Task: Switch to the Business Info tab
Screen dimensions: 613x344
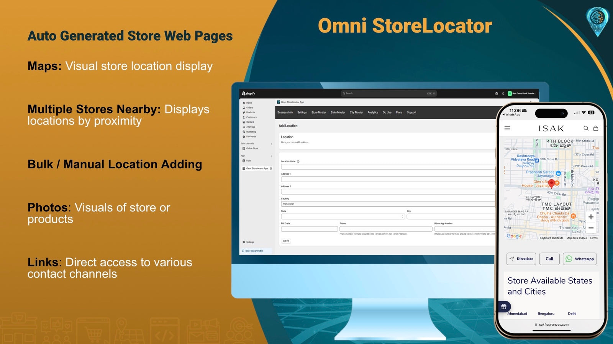Action: click(x=285, y=112)
